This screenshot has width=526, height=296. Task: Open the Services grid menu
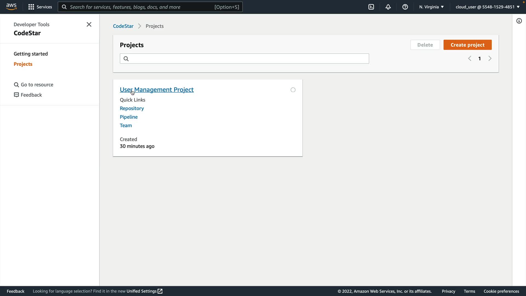[x=31, y=7]
